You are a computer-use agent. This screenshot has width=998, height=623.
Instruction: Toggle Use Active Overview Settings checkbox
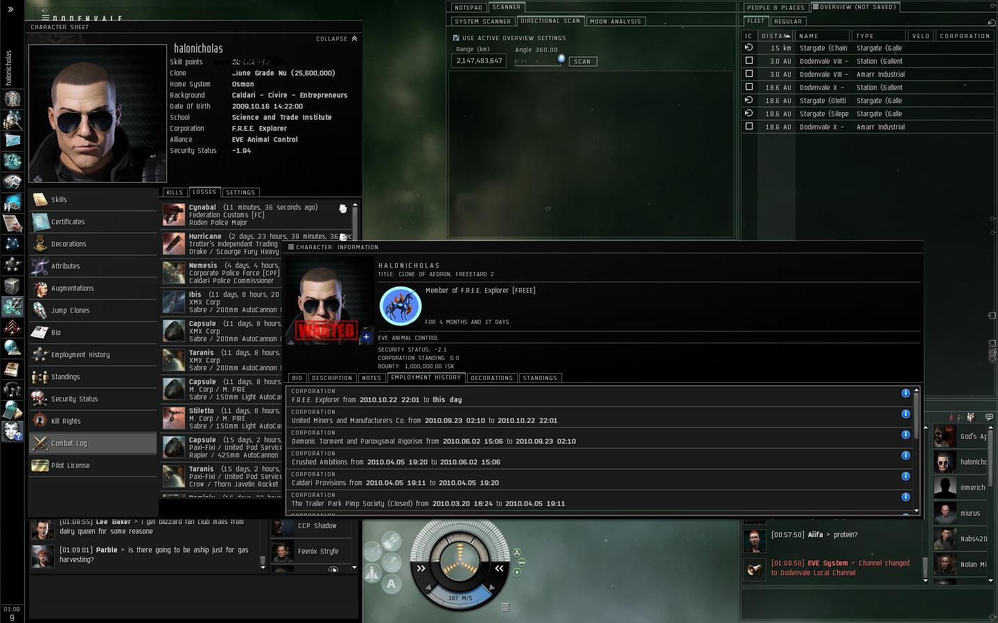click(x=456, y=38)
